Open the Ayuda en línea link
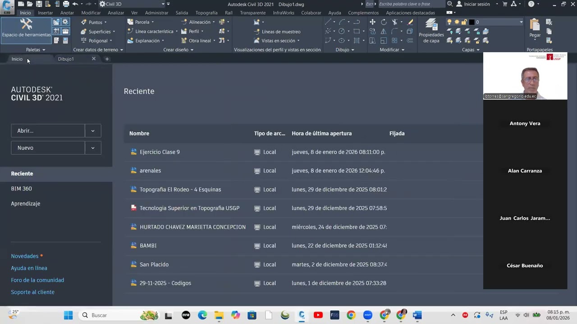The height and width of the screenshot is (324, 577). point(29,268)
